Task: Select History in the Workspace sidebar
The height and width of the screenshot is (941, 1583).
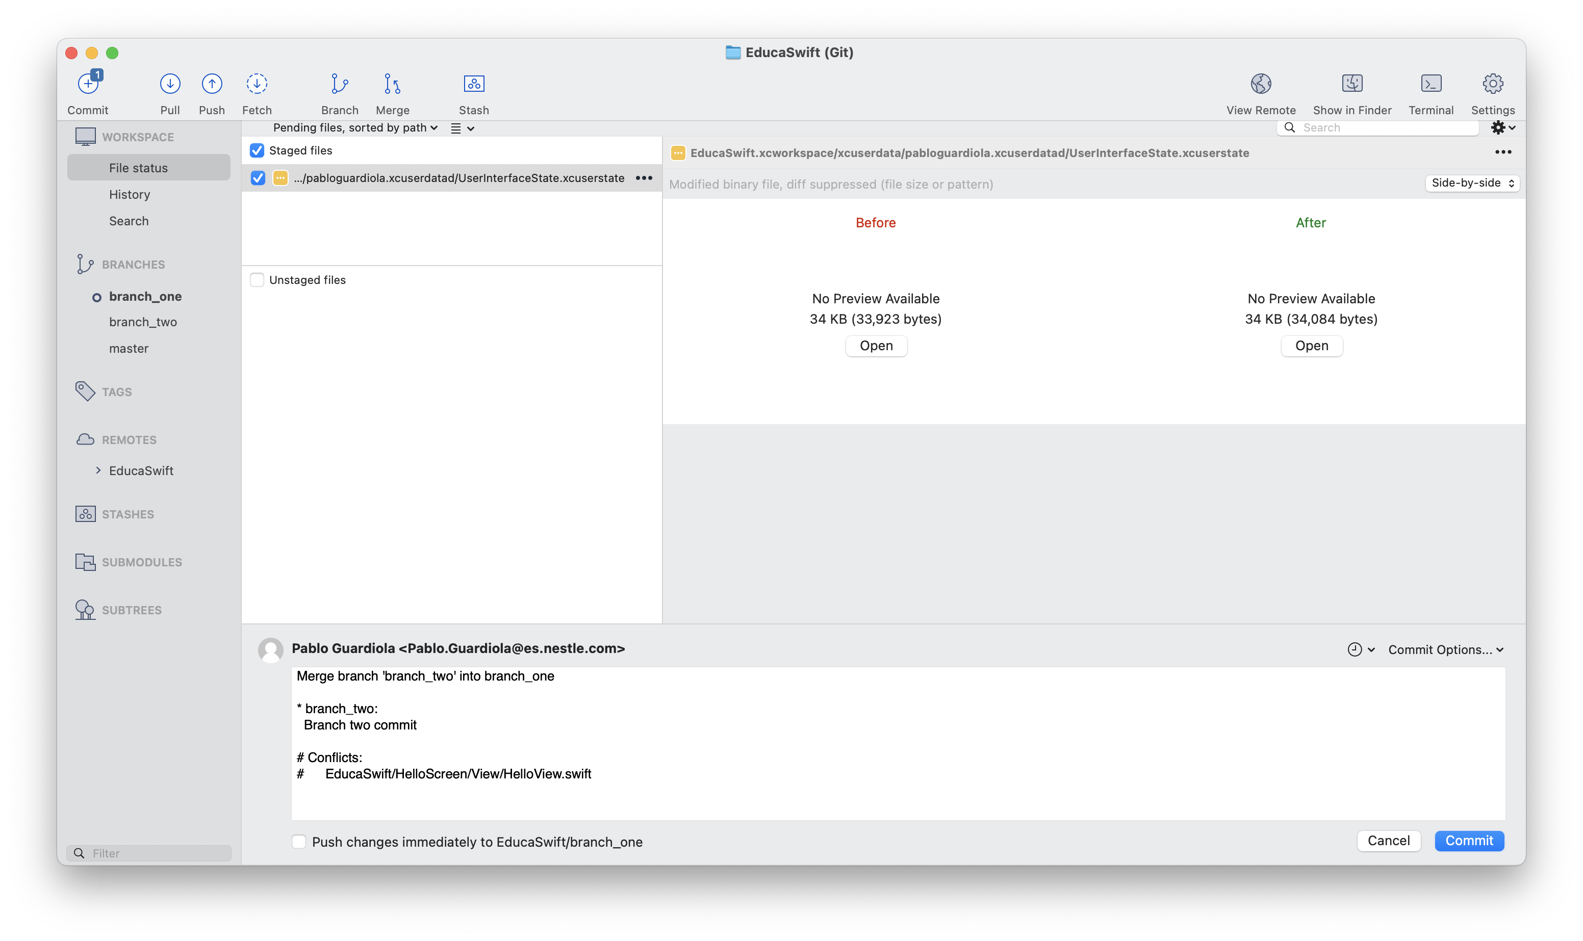Action: (130, 195)
